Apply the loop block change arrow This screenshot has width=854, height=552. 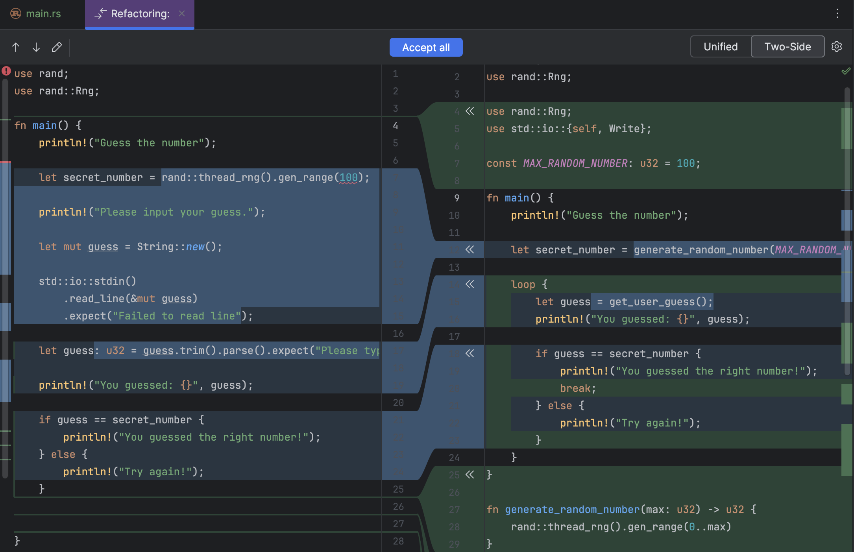pyautogui.click(x=470, y=284)
